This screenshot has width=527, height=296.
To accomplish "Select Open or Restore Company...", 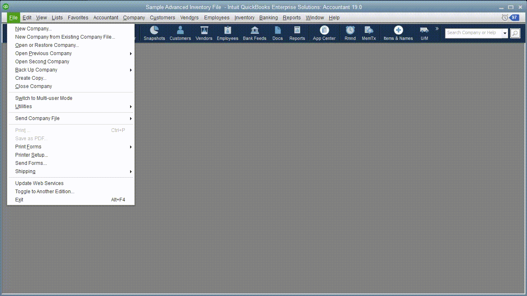I will point(71,45).
